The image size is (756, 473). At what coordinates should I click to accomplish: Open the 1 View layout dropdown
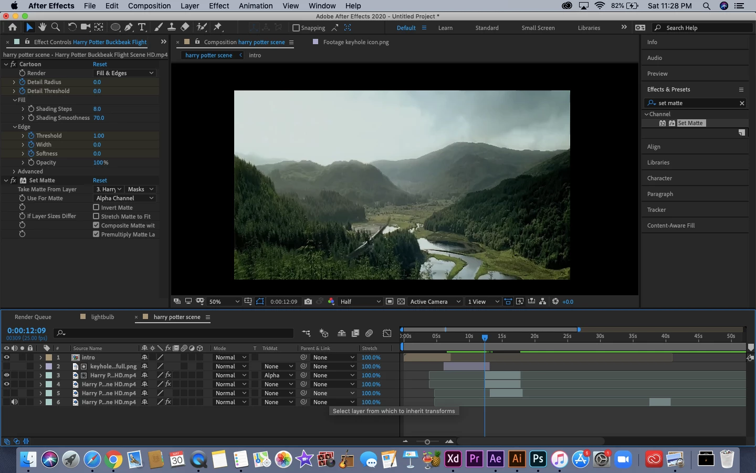pyautogui.click(x=484, y=302)
